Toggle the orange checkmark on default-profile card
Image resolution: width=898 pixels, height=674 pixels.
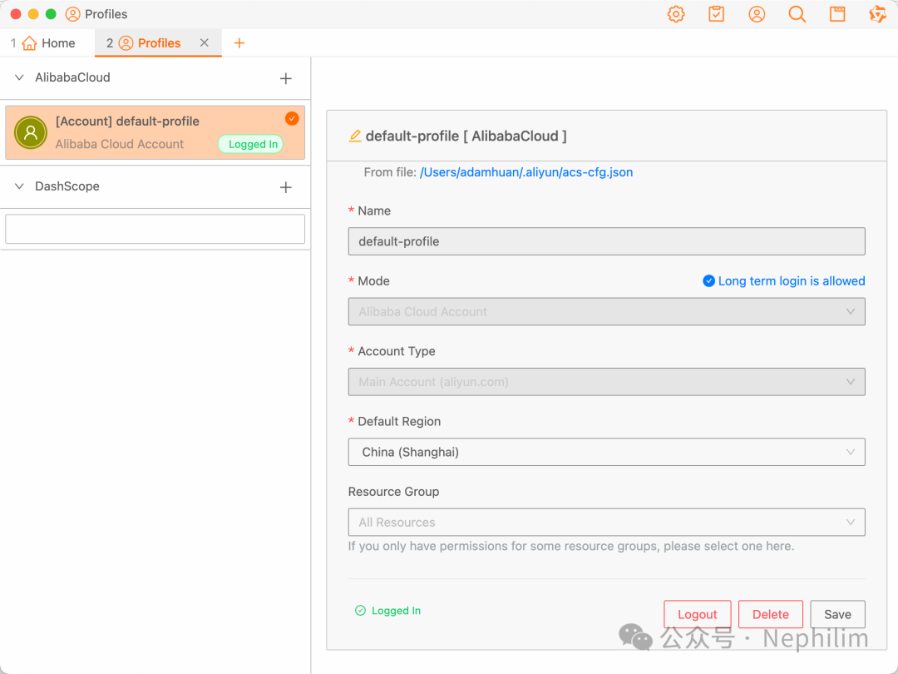pos(292,119)
